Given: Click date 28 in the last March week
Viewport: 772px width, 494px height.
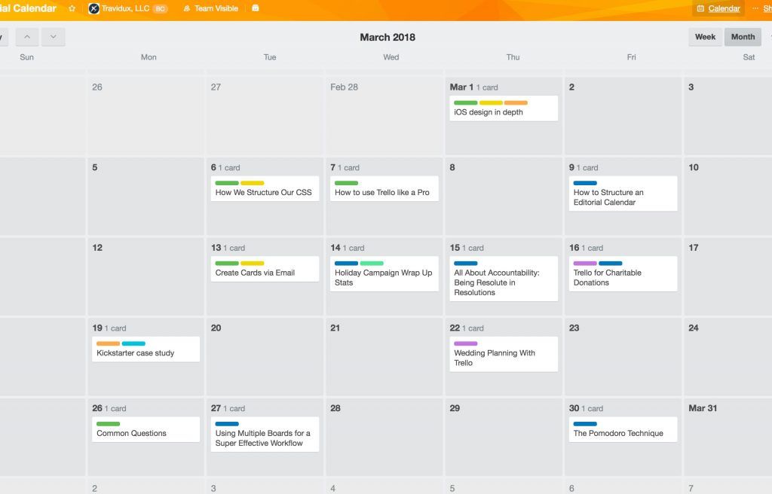Looking at the screenshot, I should [335, 408].
